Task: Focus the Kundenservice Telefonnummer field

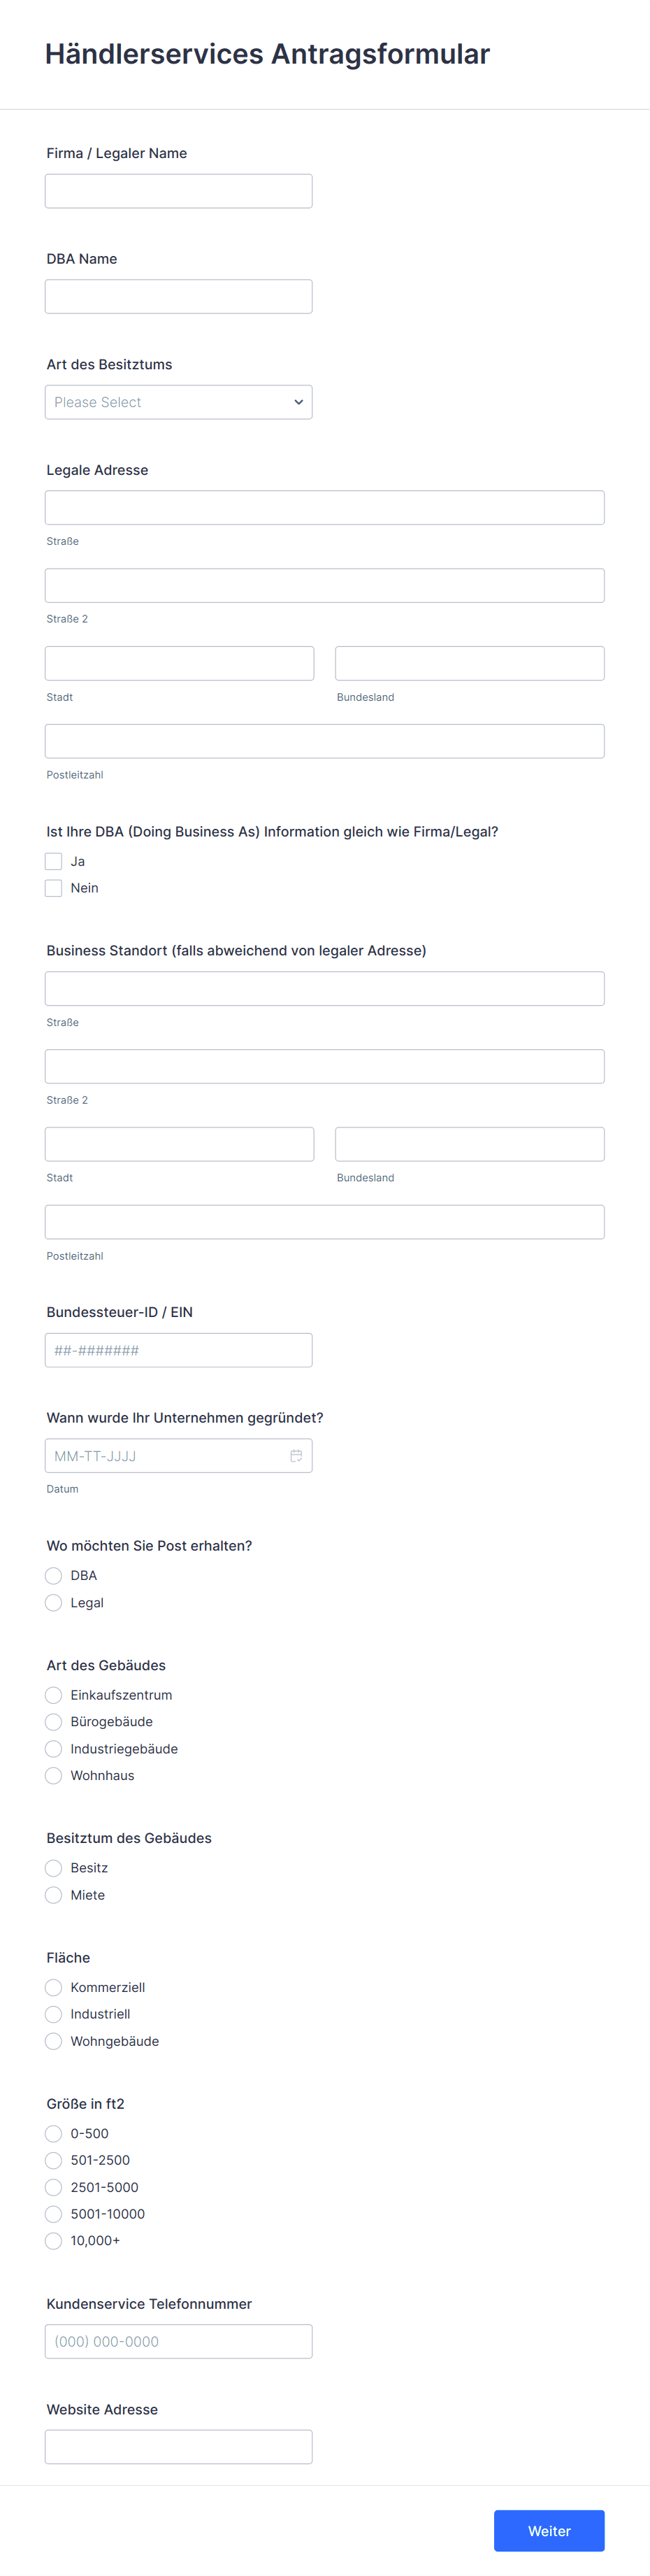Action: (x=178, y=2341)
